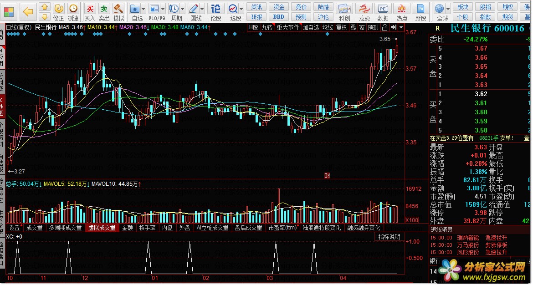
Task: Toggle H股 view in chart header
Action: coord(254,27)
